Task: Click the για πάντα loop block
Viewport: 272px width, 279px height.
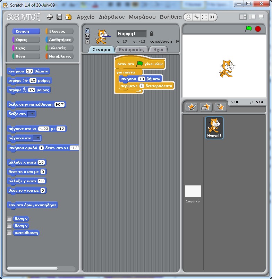Action: pos(125,72)
